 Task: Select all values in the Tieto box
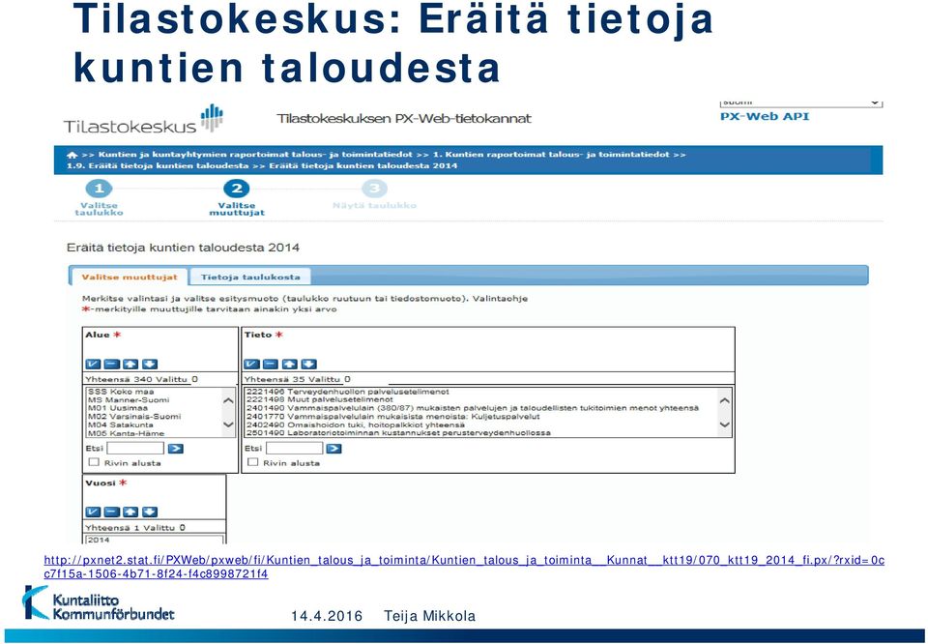[x=251, y=364]
